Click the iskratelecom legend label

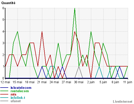(x=21, y=88)
